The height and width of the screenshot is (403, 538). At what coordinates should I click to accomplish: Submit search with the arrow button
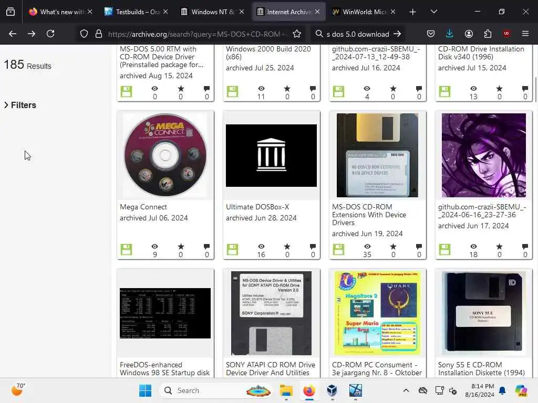pyautogui.click(x=397, y=34)
